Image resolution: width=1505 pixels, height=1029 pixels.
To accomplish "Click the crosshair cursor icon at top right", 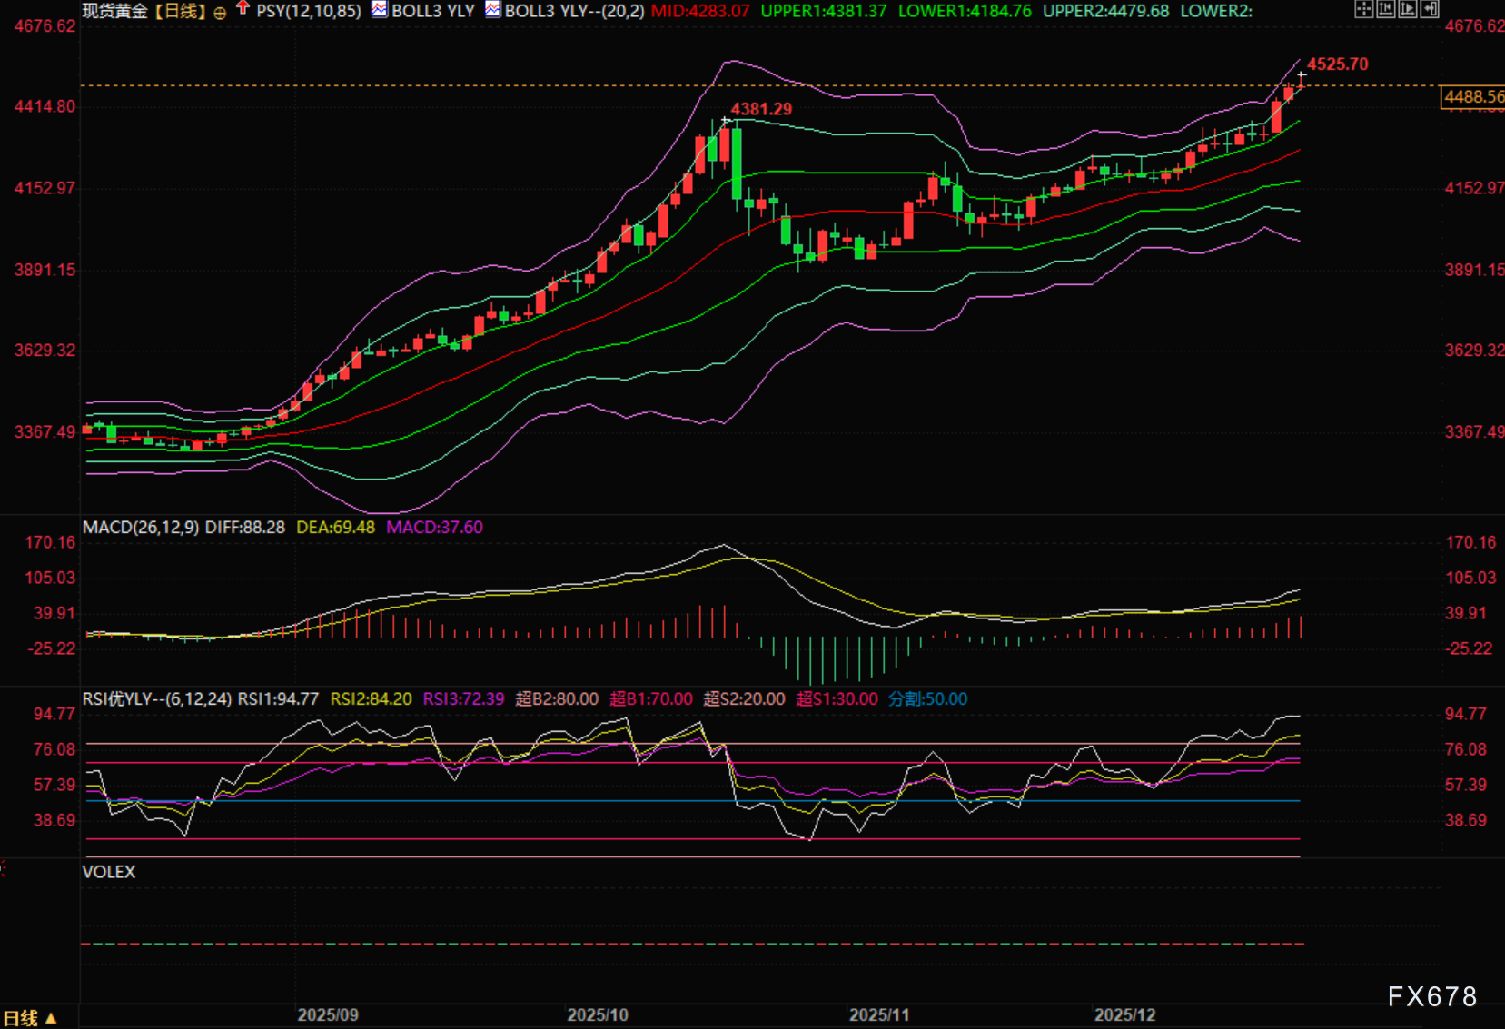I will (x=1363, y=10).
